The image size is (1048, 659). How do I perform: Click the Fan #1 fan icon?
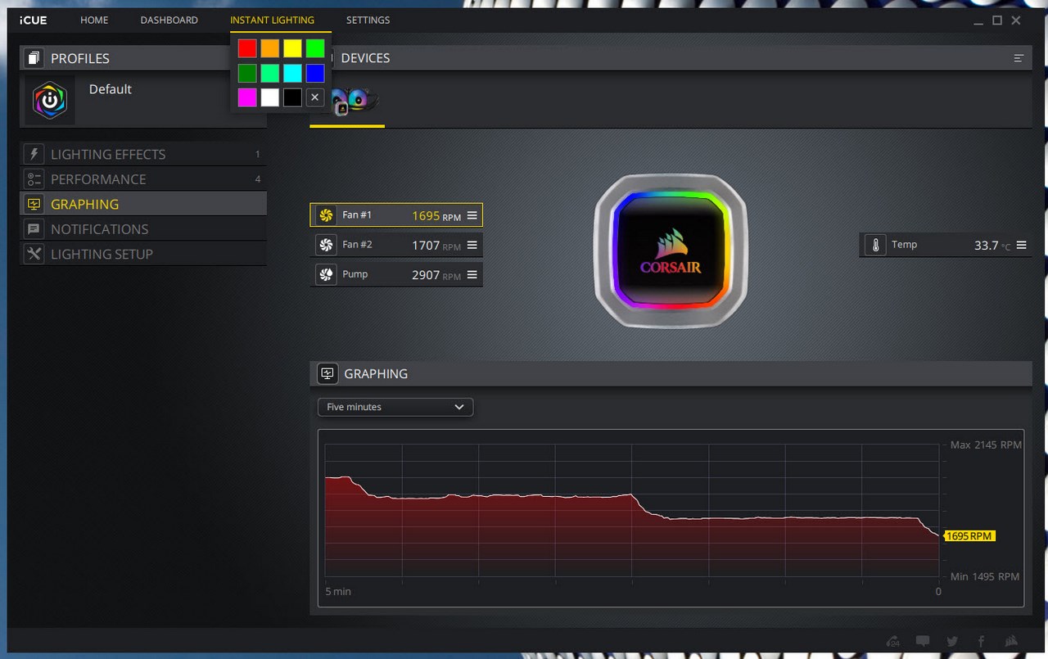pyautogui.click(x=326, y=215)
